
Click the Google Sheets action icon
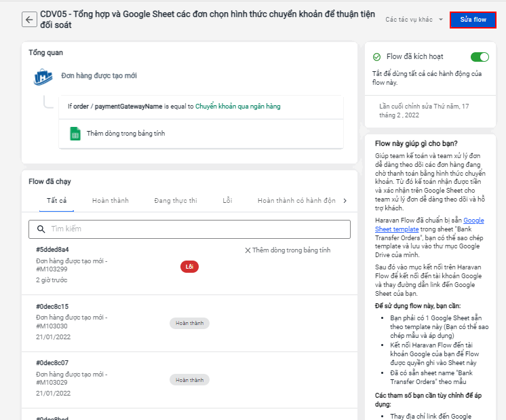pyautogui.click(x=75, y=134)
